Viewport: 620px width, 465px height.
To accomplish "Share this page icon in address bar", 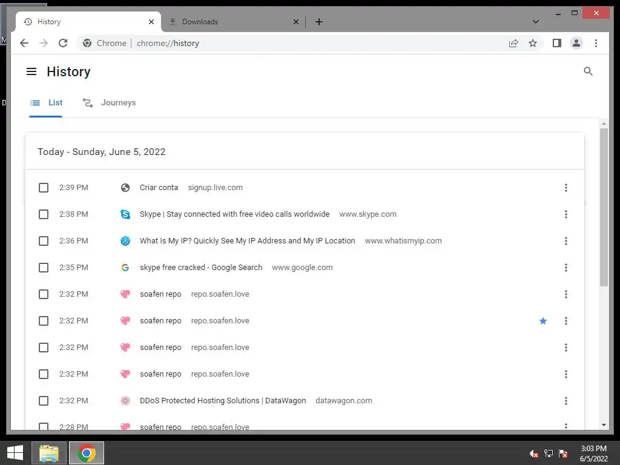I will (513, 43).
